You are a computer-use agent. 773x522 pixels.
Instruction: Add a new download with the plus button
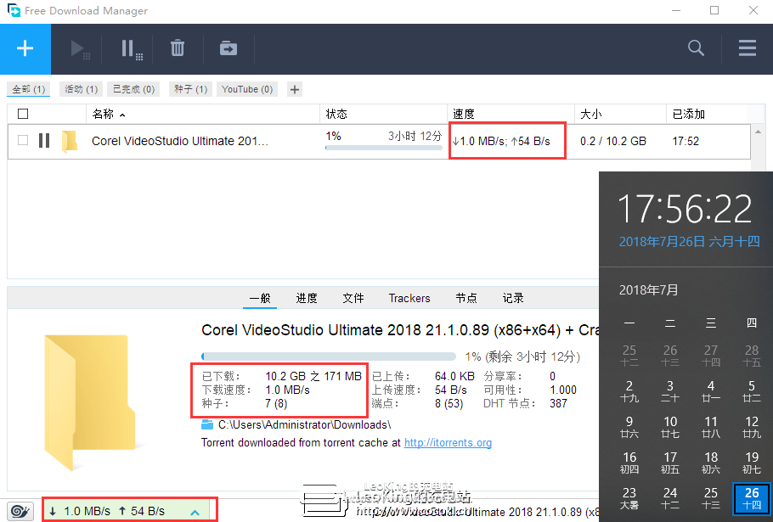pos(25,48)
